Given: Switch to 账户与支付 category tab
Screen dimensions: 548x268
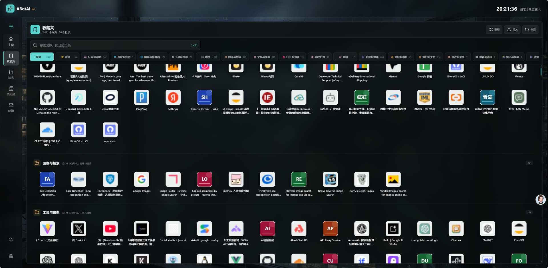Looking at the screenshot, I should tap(429, 57).
